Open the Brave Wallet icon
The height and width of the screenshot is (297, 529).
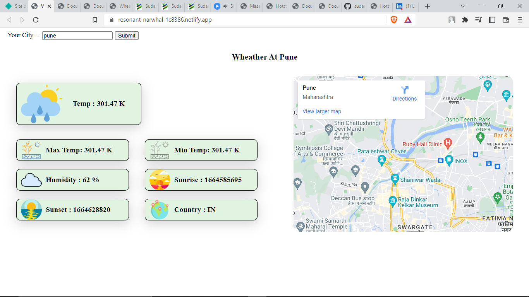click(506, 20)
